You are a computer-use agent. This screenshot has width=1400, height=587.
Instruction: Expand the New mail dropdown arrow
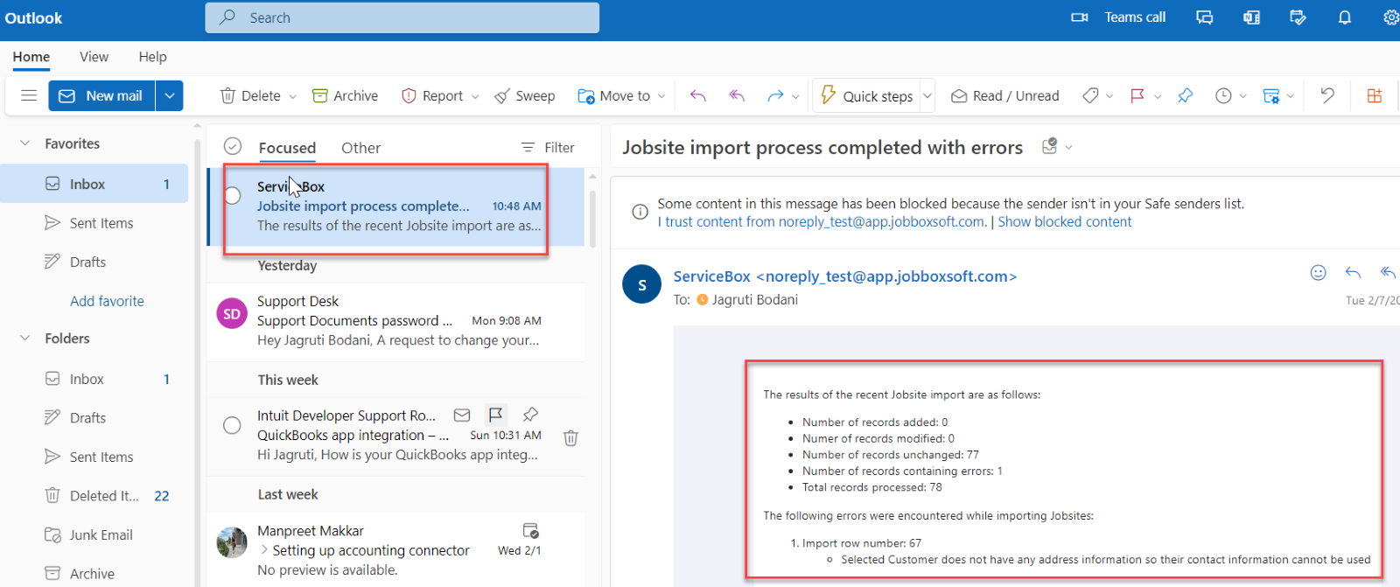click(x=170, y=95)
